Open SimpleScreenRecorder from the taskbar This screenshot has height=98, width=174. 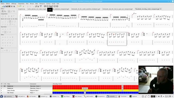tap(101, 96)
